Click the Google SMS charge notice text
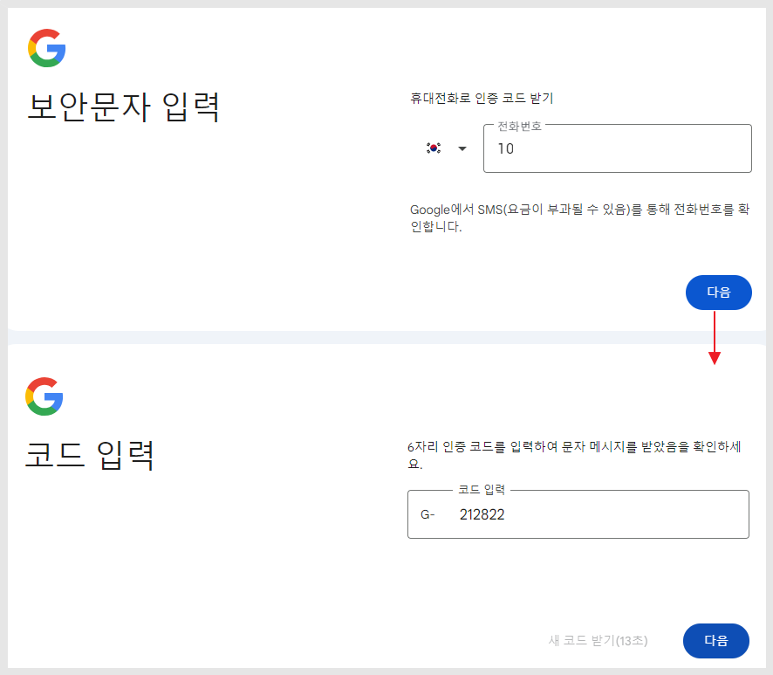773x675 pixels. (579, 217)
